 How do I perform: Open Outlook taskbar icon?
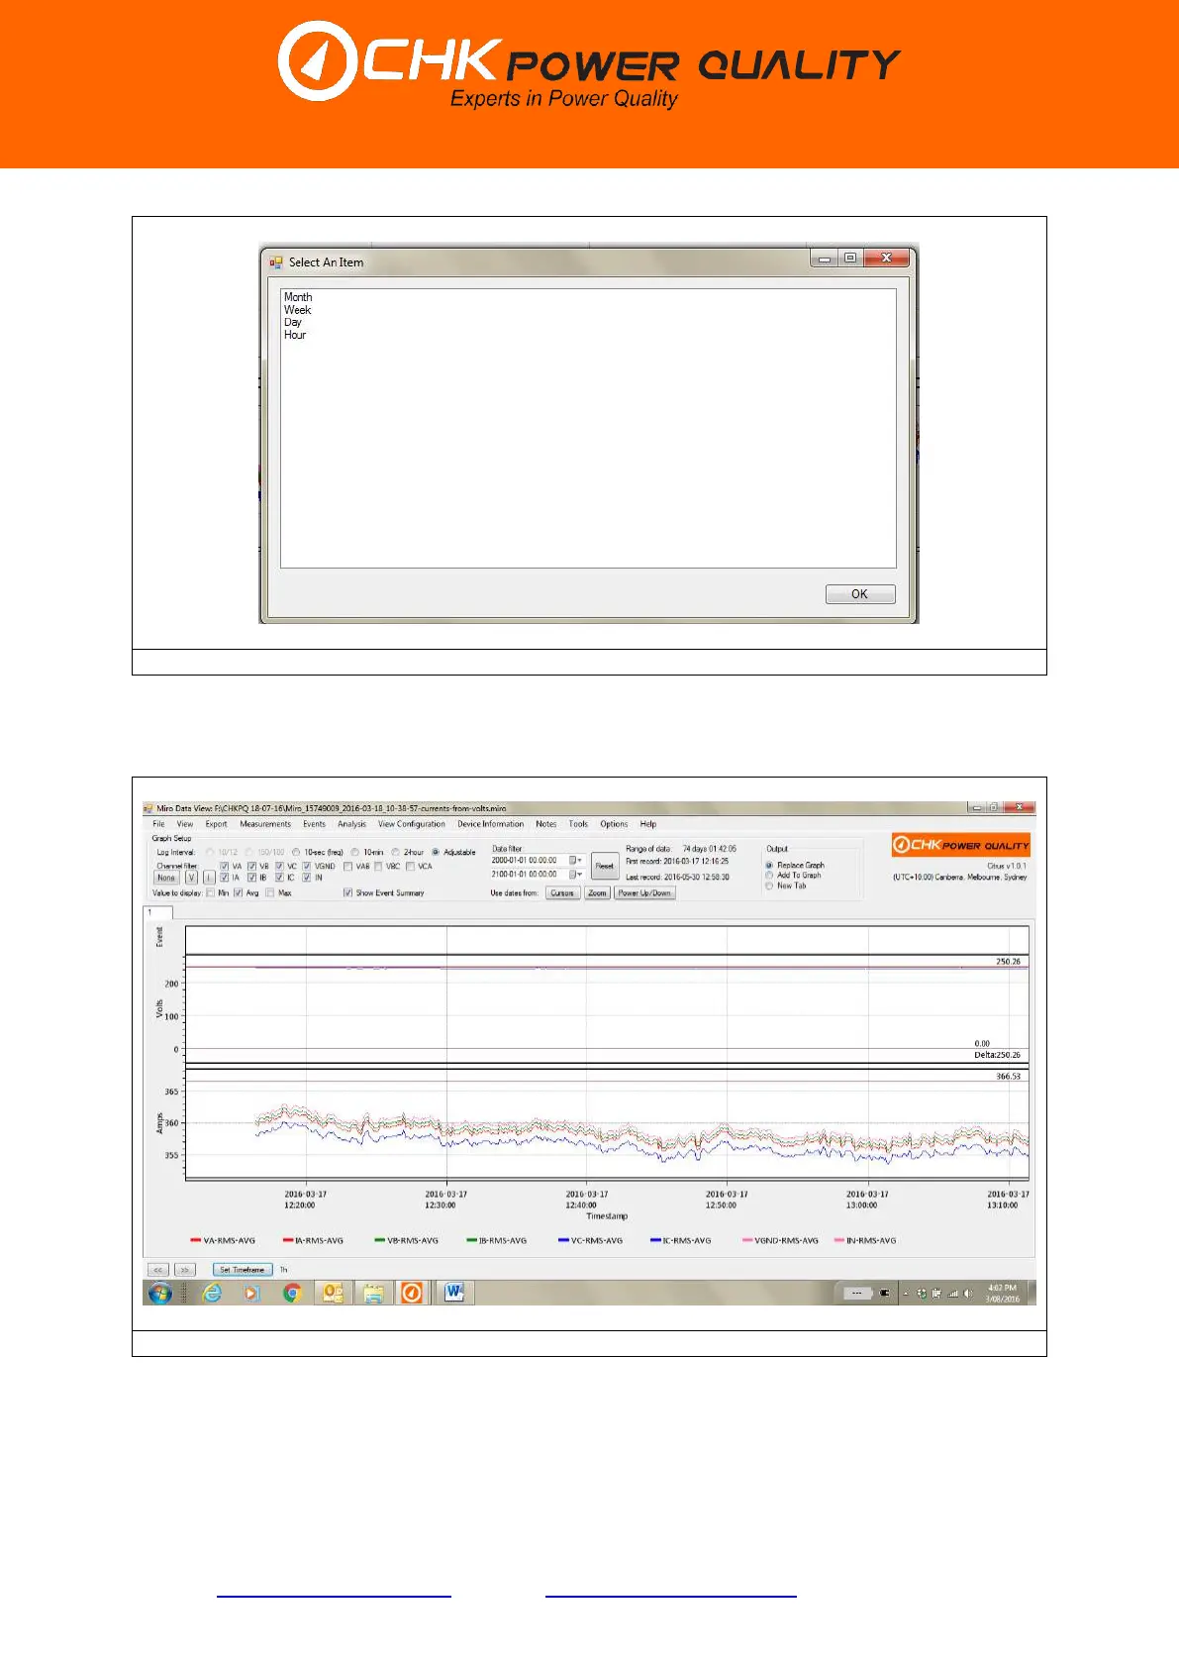[333, 1293]
